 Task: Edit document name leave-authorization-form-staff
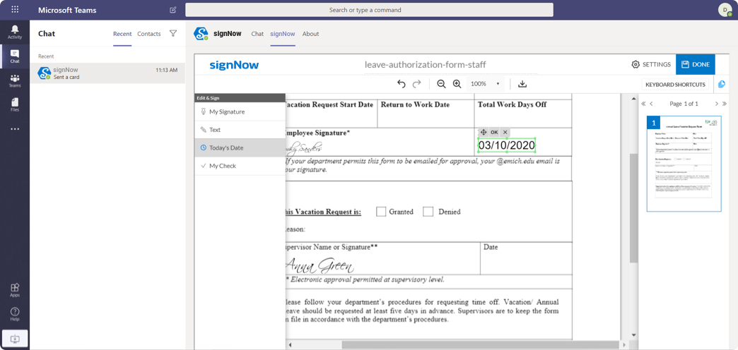click(x=451, y=65)
